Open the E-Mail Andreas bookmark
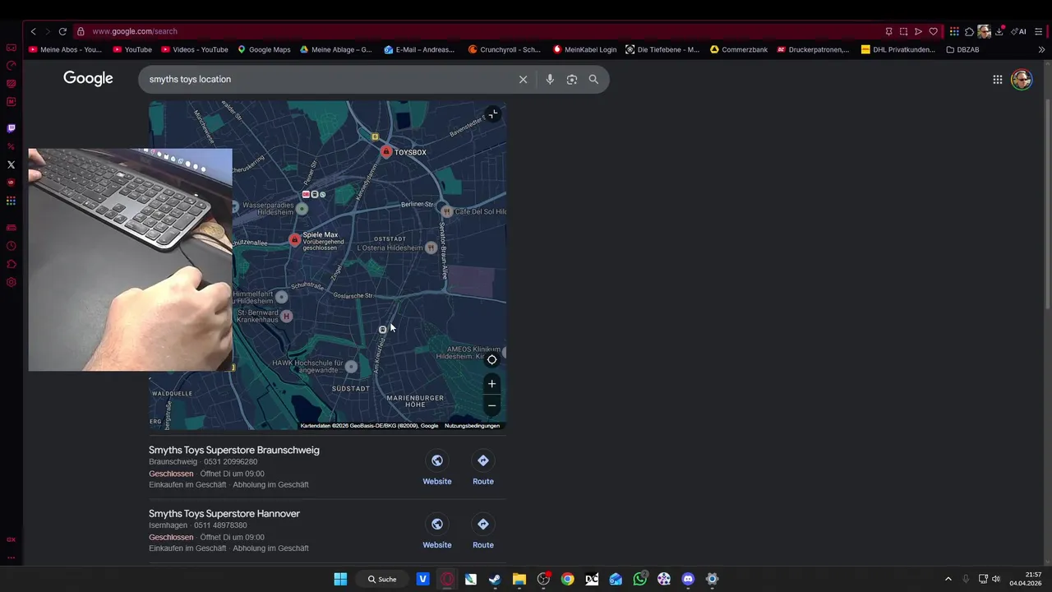The image size is (1052, 592). pos(419,49)
